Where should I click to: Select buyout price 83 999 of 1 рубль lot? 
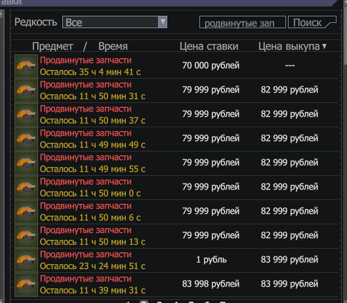pos(289,260)
